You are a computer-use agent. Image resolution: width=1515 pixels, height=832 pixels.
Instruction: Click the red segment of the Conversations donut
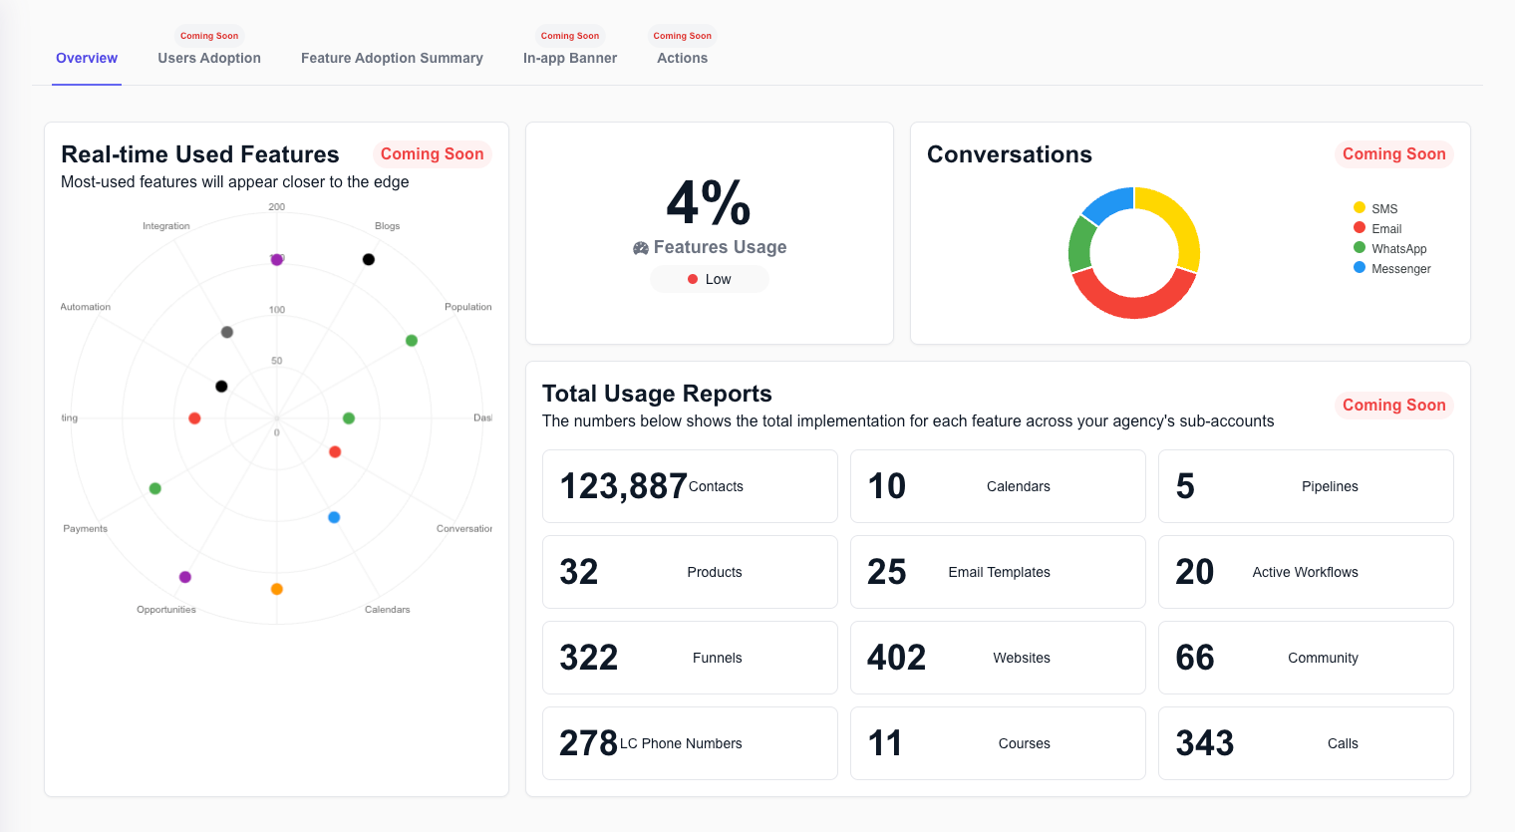[1133, 299]
